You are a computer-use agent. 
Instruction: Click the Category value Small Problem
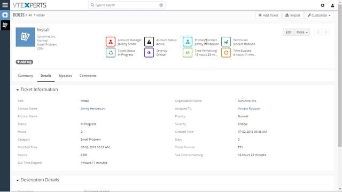[x=91, y=139]
